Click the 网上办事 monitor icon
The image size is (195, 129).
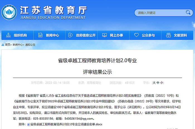coord(104,35)
